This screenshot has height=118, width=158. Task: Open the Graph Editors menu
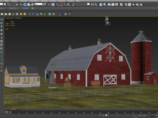pyautogui.click(x=34, y=1)
